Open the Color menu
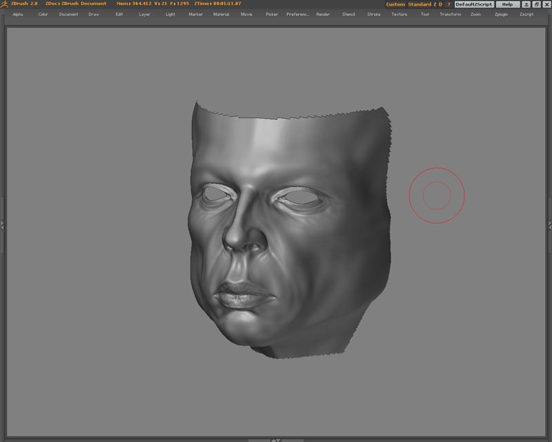This screenshot has height=442, width=552. [43, 15]
